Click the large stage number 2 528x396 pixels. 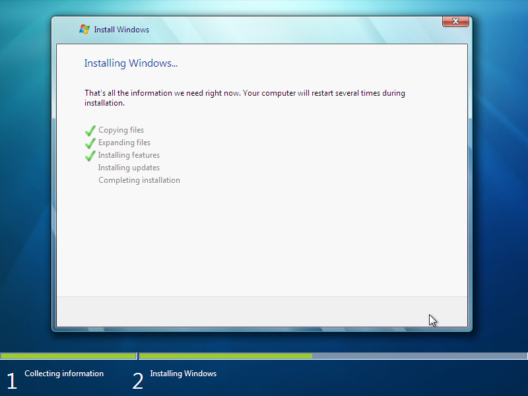pyautogui.click(x=138, y=381)
